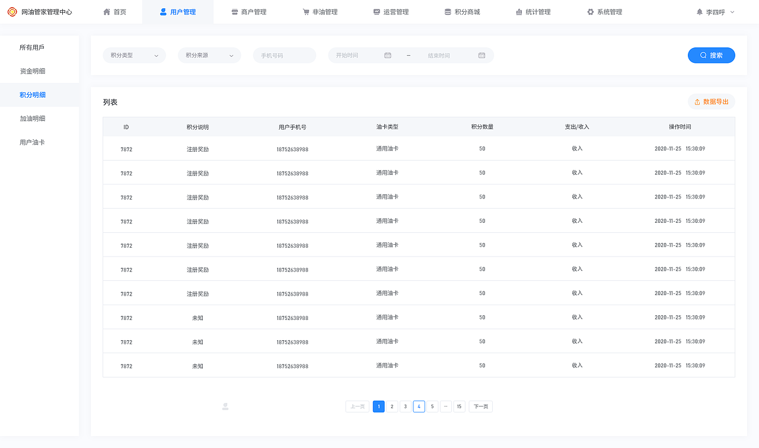Select 资金明细 in the sidebar
Image resolution: width=759 pixels, height=448 pixels.
tap(39, 71)
